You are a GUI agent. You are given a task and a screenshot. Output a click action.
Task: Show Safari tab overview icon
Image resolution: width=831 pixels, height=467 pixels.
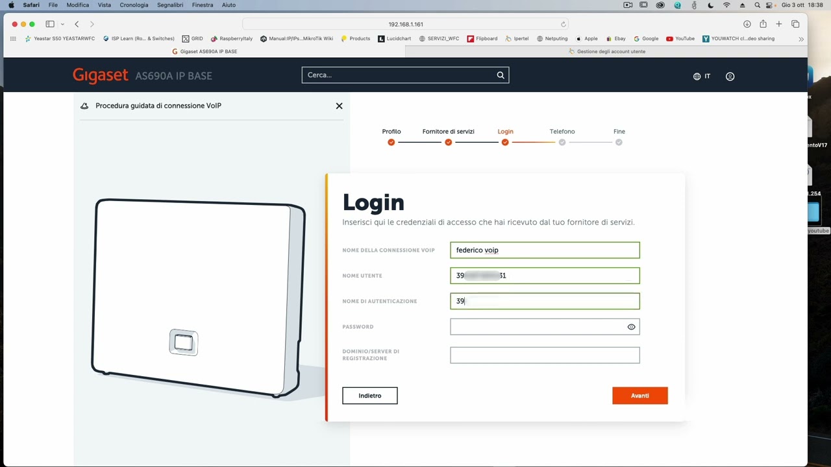[x=795, y=24]
